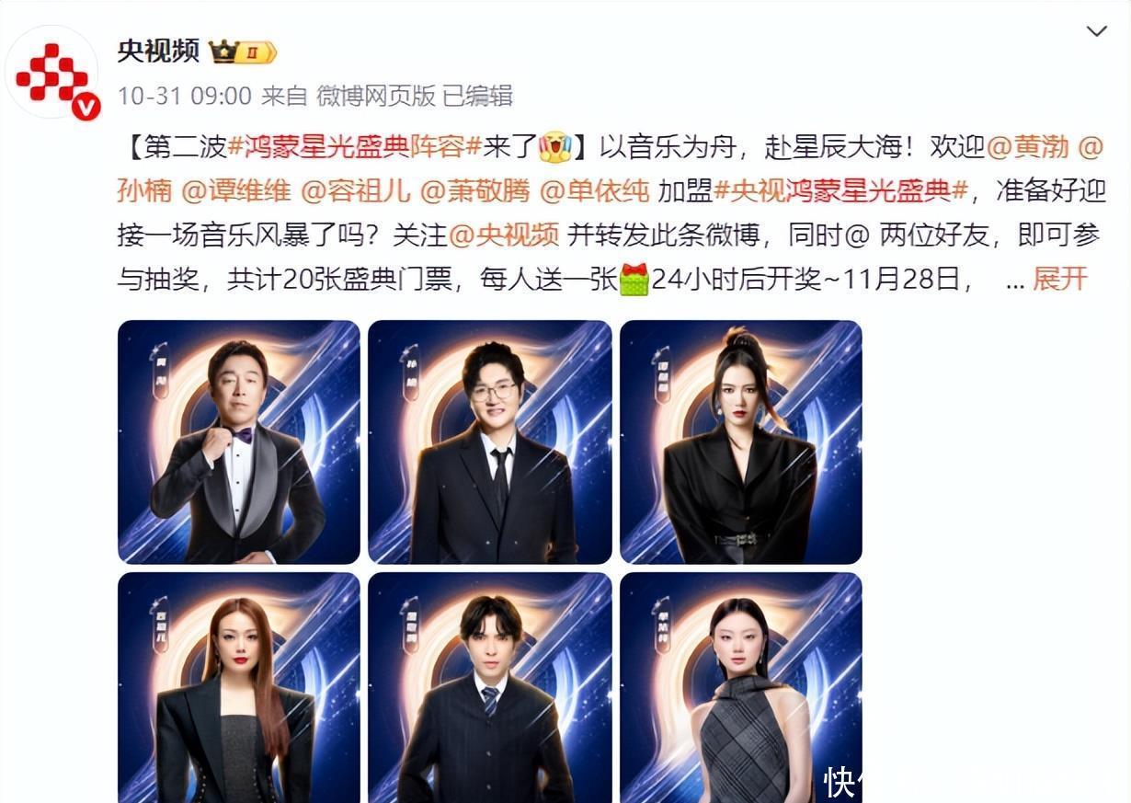Open the @容祖儿 mention link
Screen dimensions: 1131x803
tap(355, 190)
